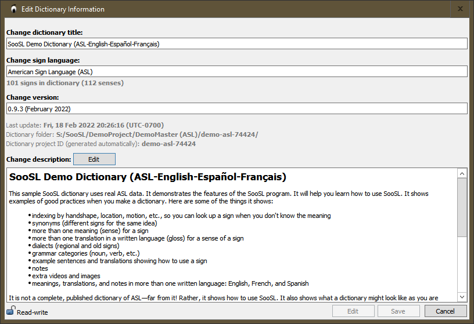Image resolution: width=474 pixels, height=324 pixels.
Task: Click the version input field
Action: 237,108
